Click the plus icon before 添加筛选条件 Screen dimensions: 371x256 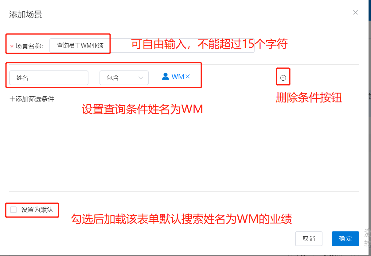point(12,99)
